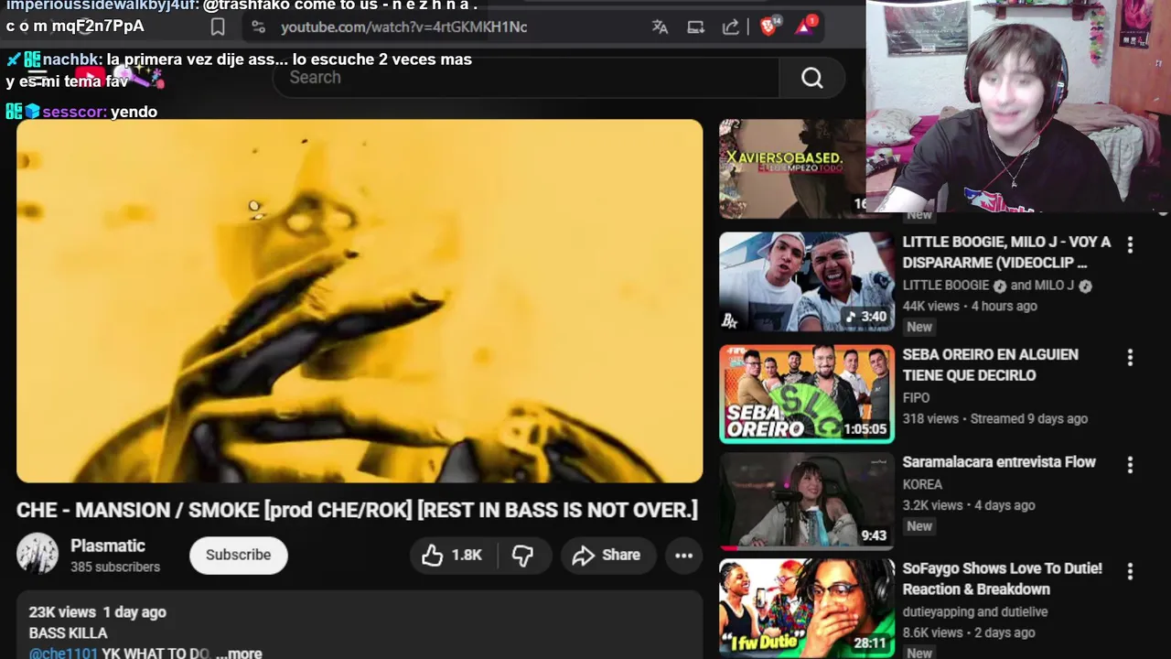1171x659 pixels.
Task: Open more actions menu beside Share
Action: point(683,555)
